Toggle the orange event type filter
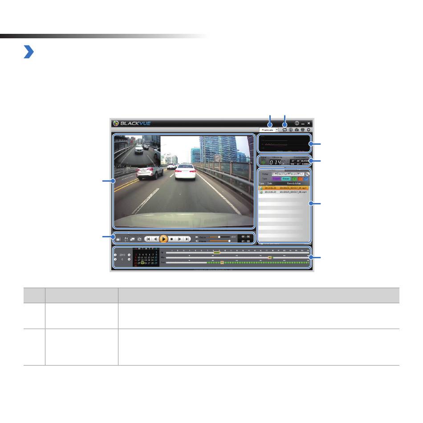 tap(300, 179)
